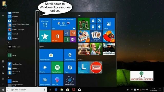This screenshot has width=164, height=92.
Task: Open Candy Crush Friends tile
Action: point(84,36)
